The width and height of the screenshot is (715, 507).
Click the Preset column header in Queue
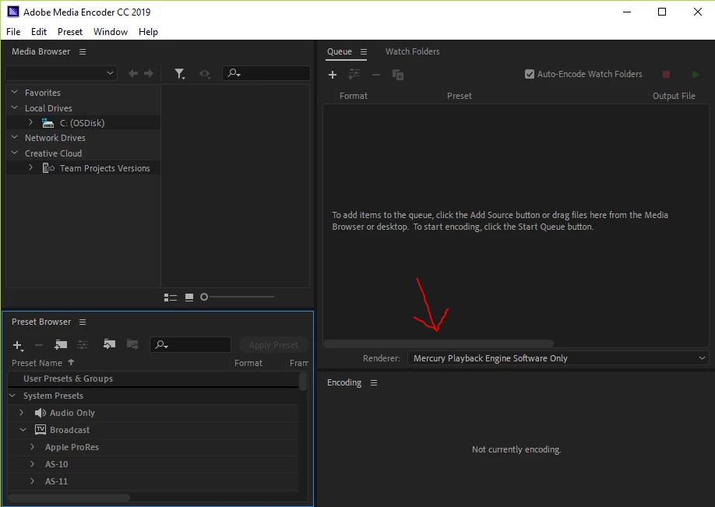coord(460,97)
